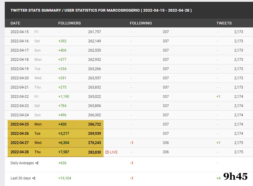The height and width of the screenshot is (186, 253).
Task: Click the Last 30 days label
Action: [x=21, y=178]
